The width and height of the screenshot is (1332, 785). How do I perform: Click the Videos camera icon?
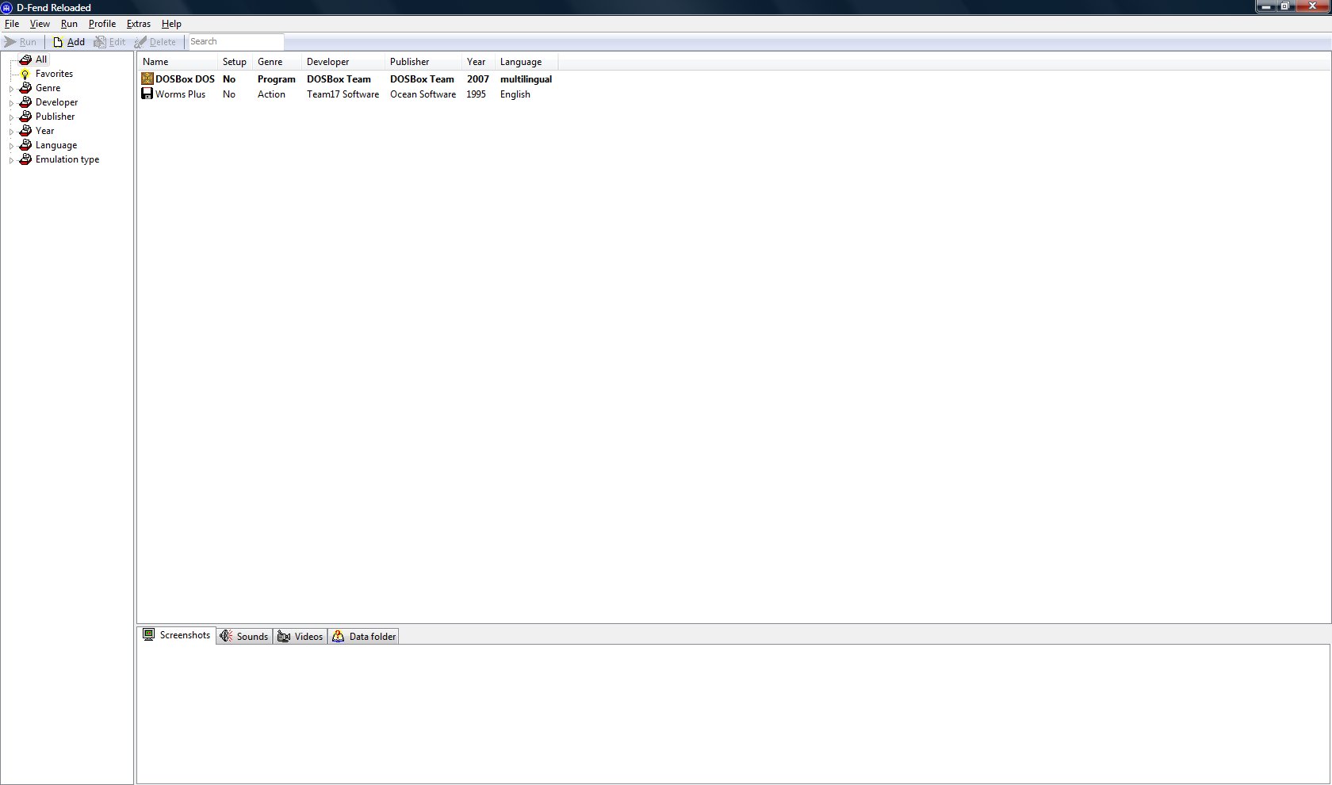pos(284,637)
